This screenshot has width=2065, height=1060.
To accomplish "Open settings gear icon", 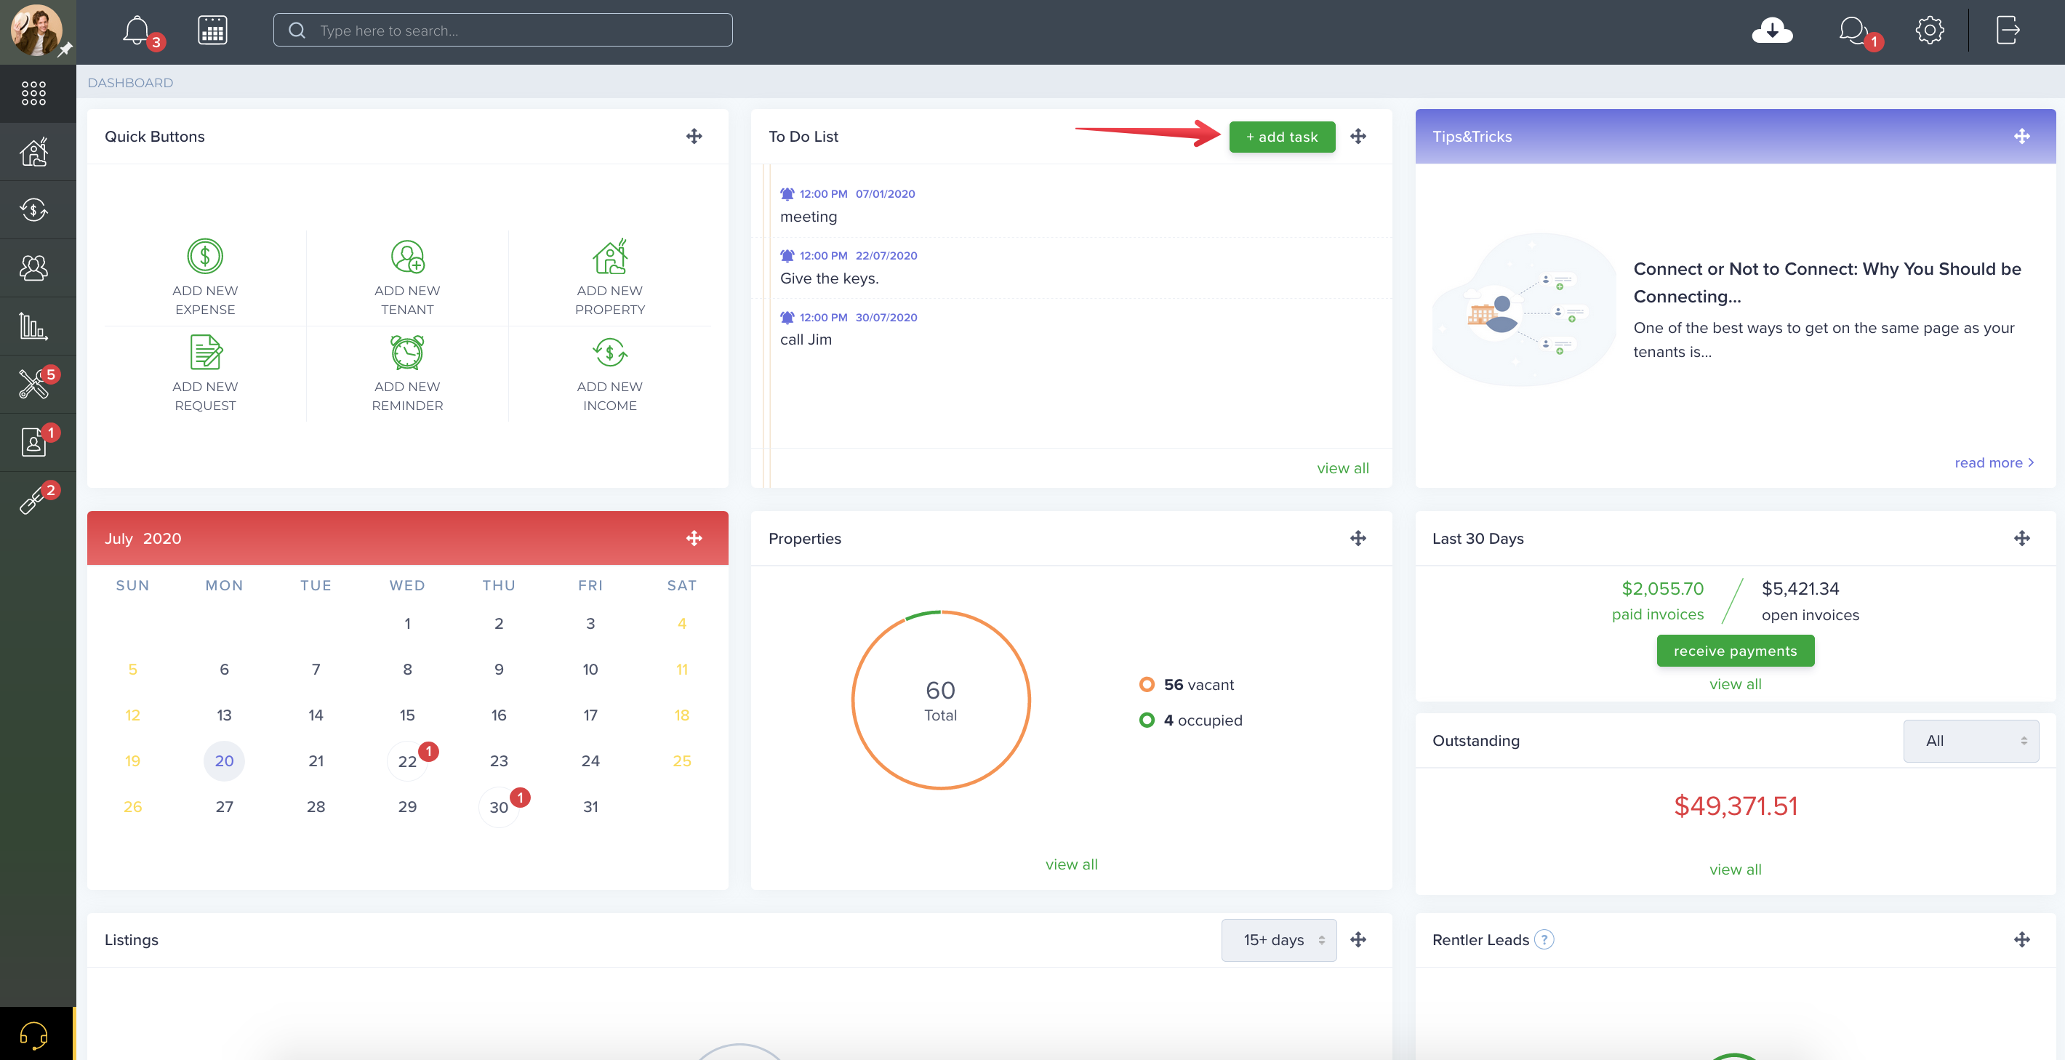I will [x=1930, y=31].
